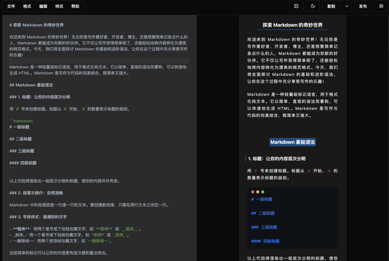Open the 编辑 menu

point(43,6)
